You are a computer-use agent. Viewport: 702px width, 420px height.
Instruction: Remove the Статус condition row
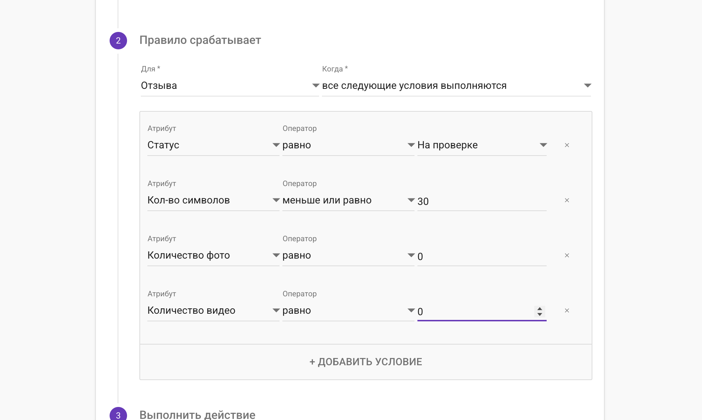(x=567, y=145)
